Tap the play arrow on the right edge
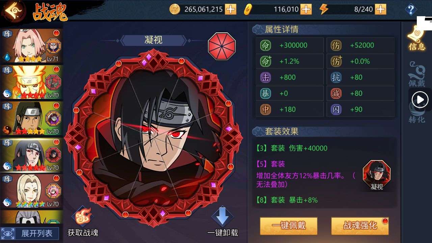This screenshot has width=432, height=243. [x=420, y=100]
